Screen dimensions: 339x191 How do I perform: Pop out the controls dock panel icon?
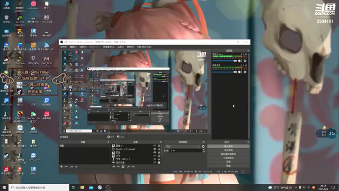click(248, 142)
